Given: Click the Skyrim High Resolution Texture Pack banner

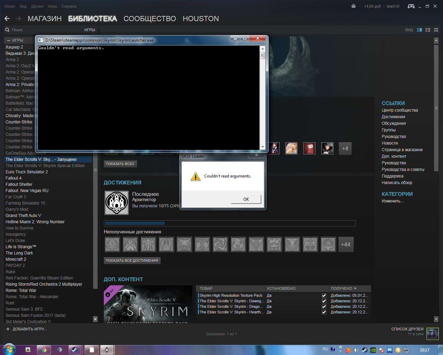Looking at the screenshot, I should point(148,304).
